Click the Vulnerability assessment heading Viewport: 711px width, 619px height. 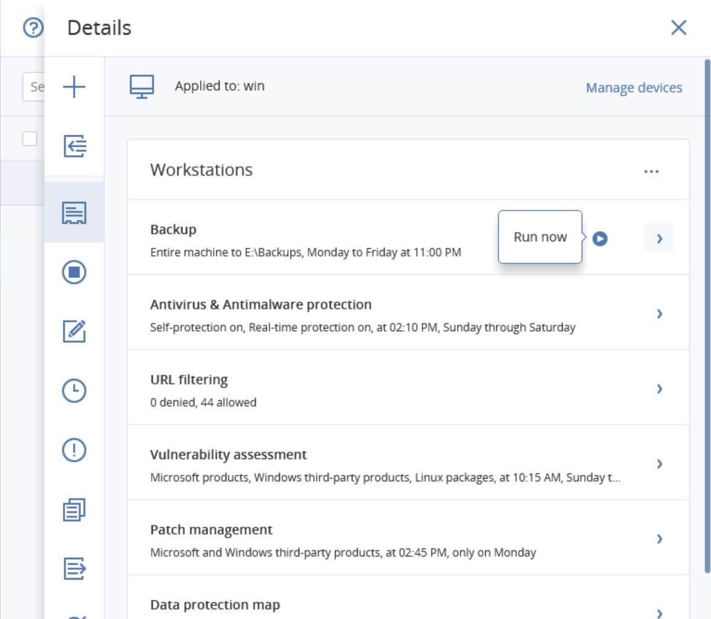coord(229,455)
